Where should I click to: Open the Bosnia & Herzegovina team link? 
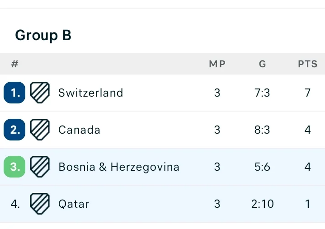(119, 167)
